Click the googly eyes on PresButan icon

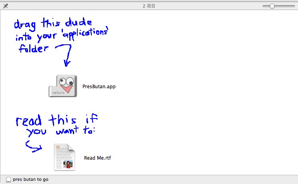67,81
